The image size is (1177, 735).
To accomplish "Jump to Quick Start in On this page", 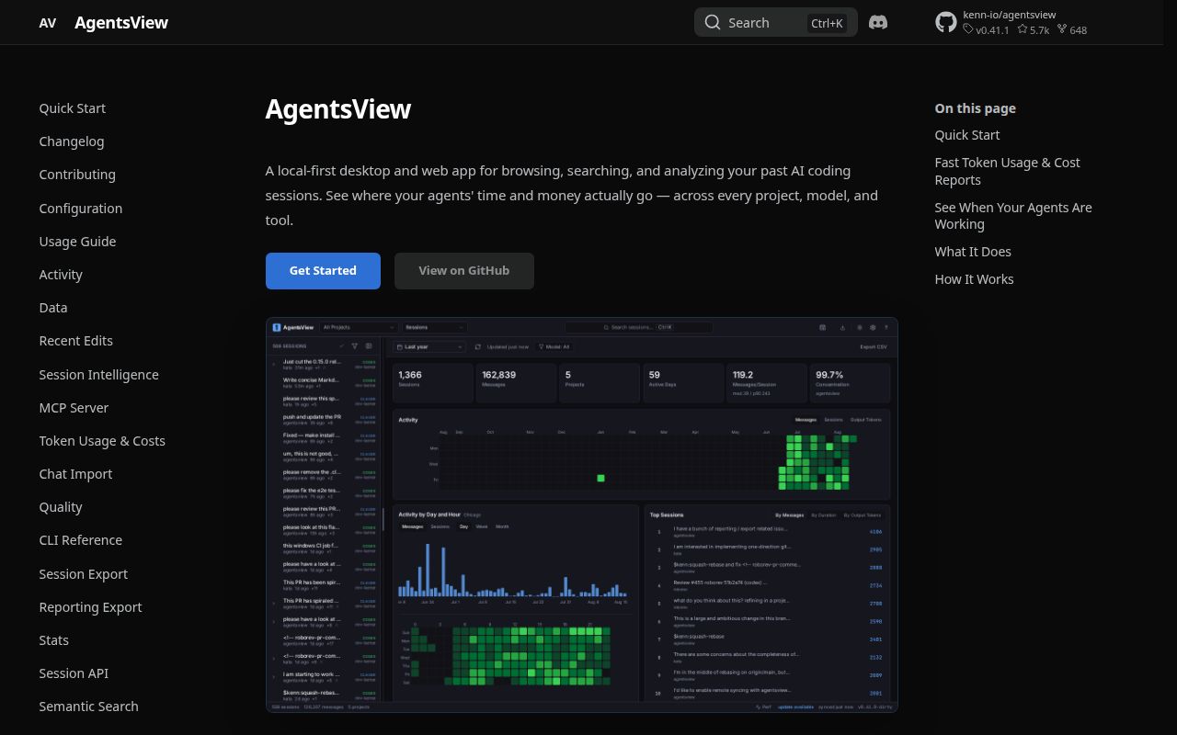I will (966, 135).
